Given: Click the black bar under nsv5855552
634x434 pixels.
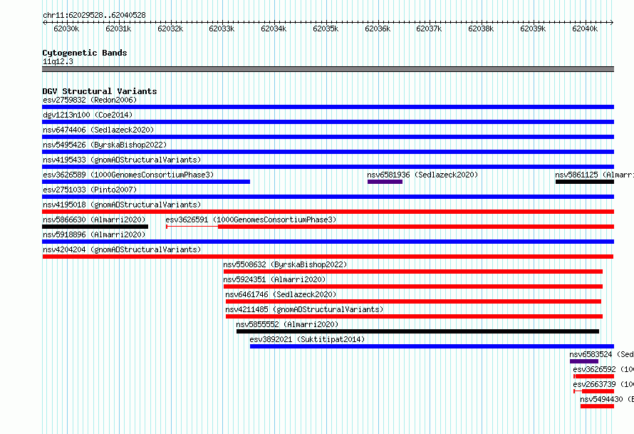Looking at the screenshot, I should [x=417, y=331].
